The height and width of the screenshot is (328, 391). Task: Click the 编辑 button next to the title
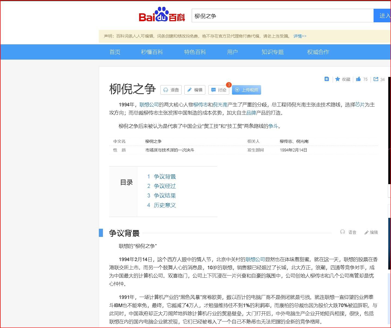click(x=195, y=90)
